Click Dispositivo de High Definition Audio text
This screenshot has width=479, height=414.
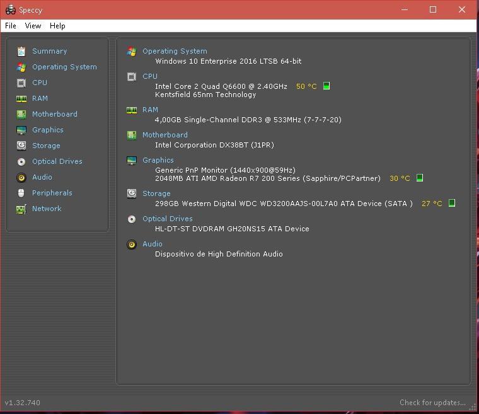219,254
